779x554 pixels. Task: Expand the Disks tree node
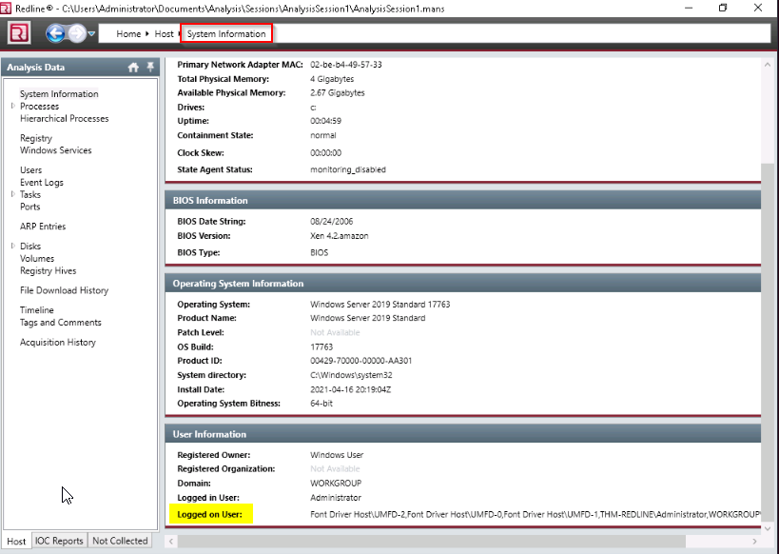13,246
